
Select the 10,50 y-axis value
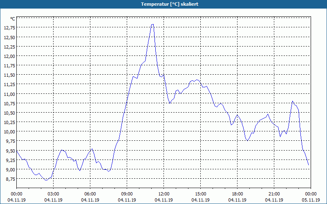click(x=9, y=113)
